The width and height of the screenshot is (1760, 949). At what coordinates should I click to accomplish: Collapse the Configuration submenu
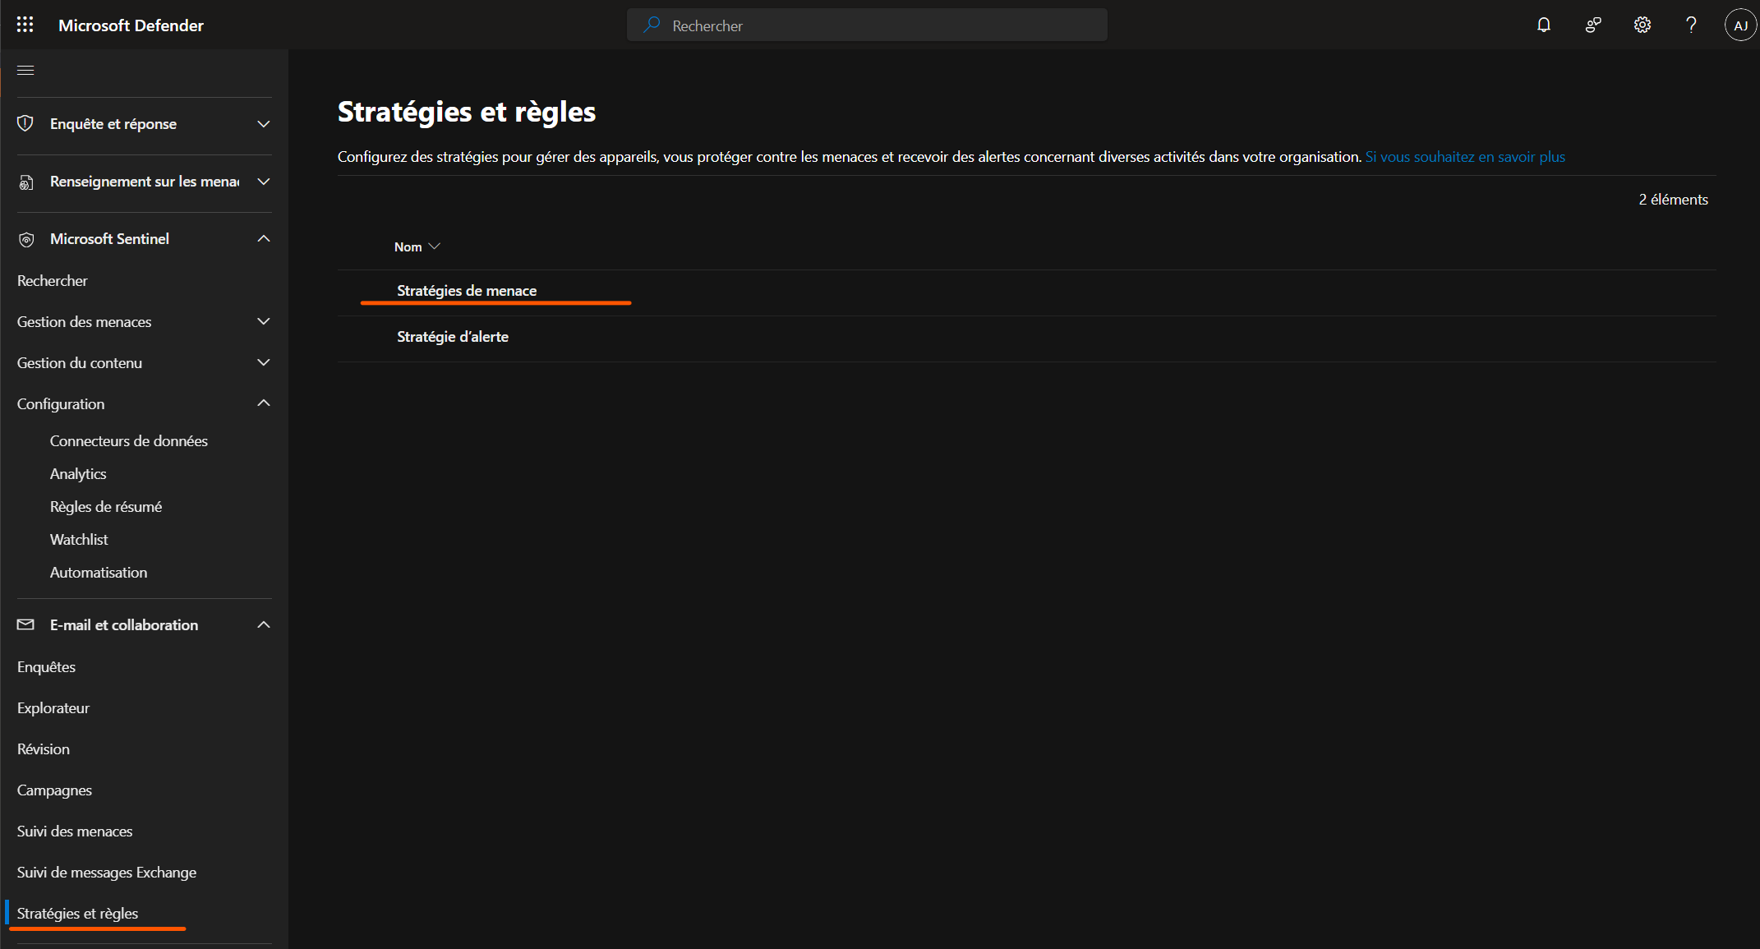pyautogui.click(x=145, y=404)
